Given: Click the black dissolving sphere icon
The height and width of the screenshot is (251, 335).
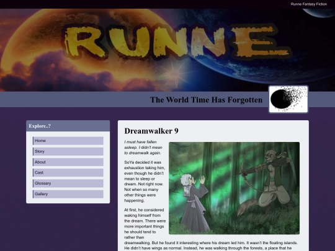Looking at the screenshot, I should [288, 99].
